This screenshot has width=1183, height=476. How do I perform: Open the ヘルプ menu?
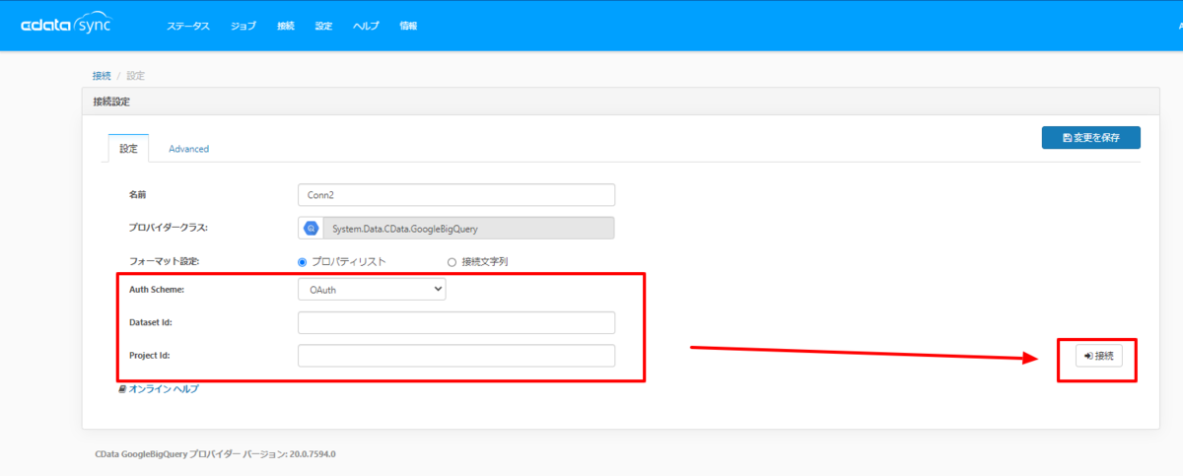tap(366, 27)
